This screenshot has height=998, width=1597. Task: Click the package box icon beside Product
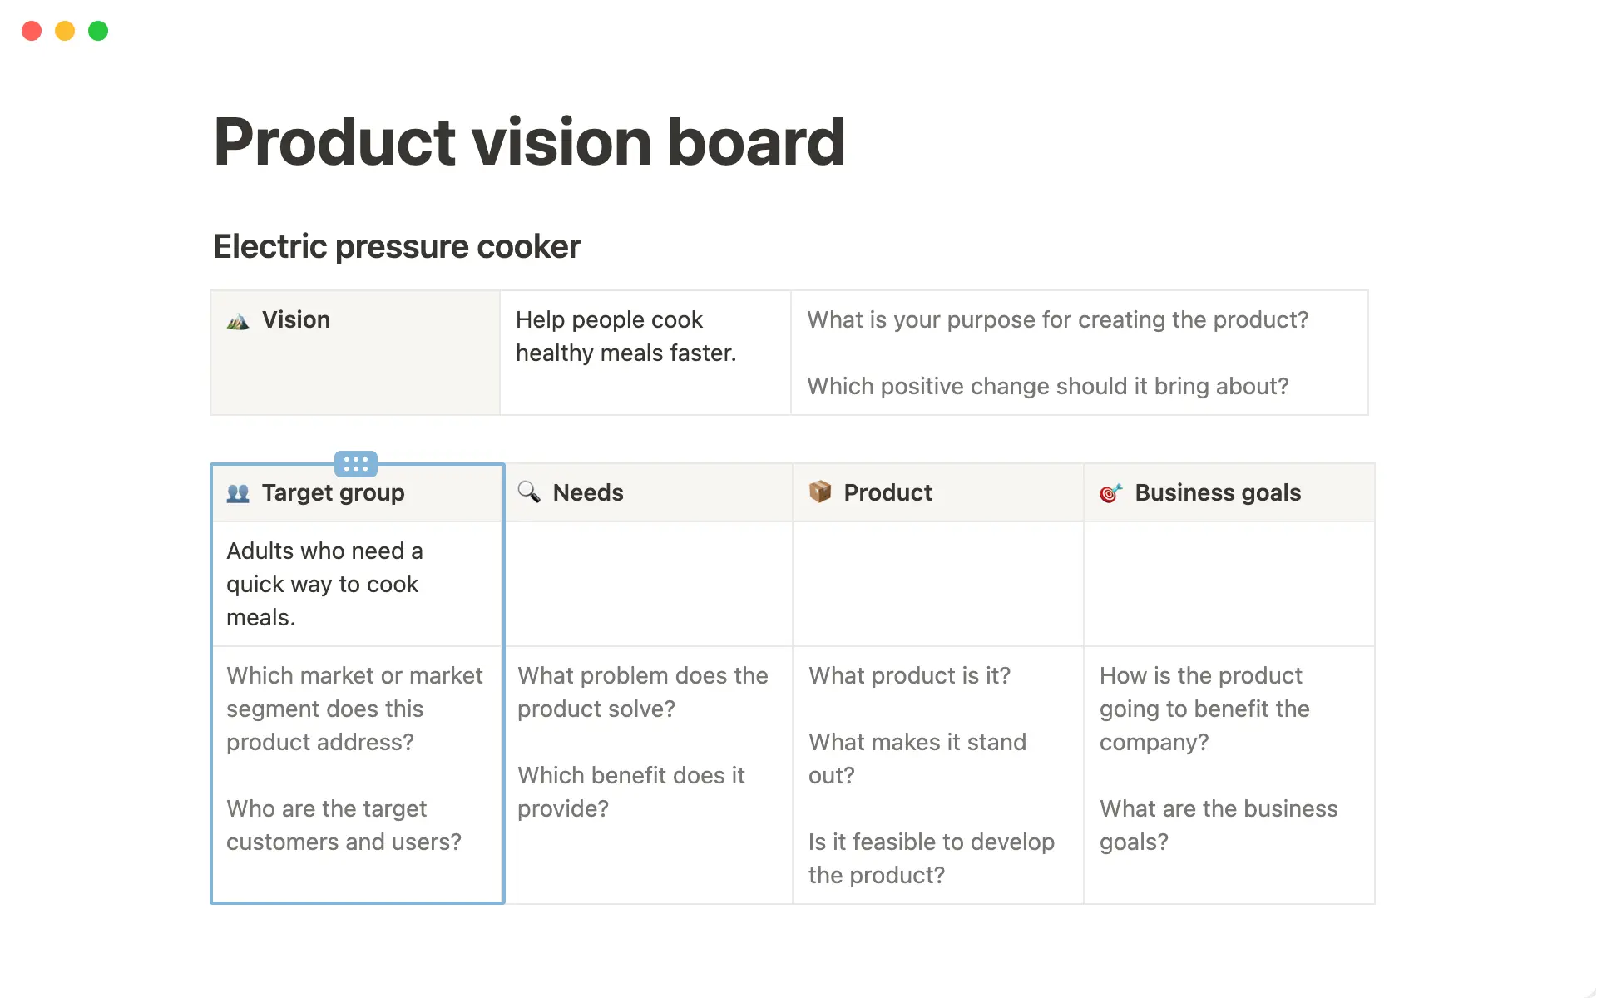coord(820,492)
